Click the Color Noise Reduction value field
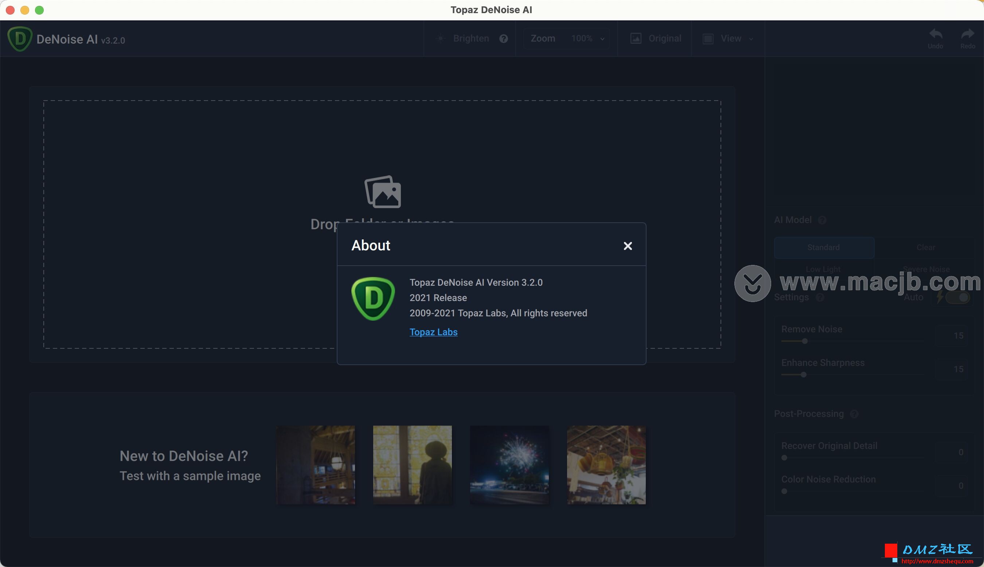 (x=952, y=485)
